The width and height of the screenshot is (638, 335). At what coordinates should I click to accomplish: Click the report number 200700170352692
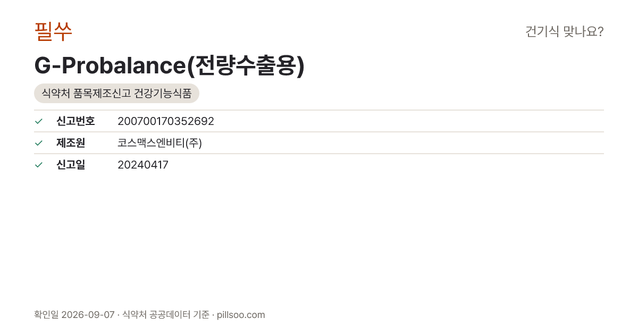pyautogui.click(x=166, y=121)
